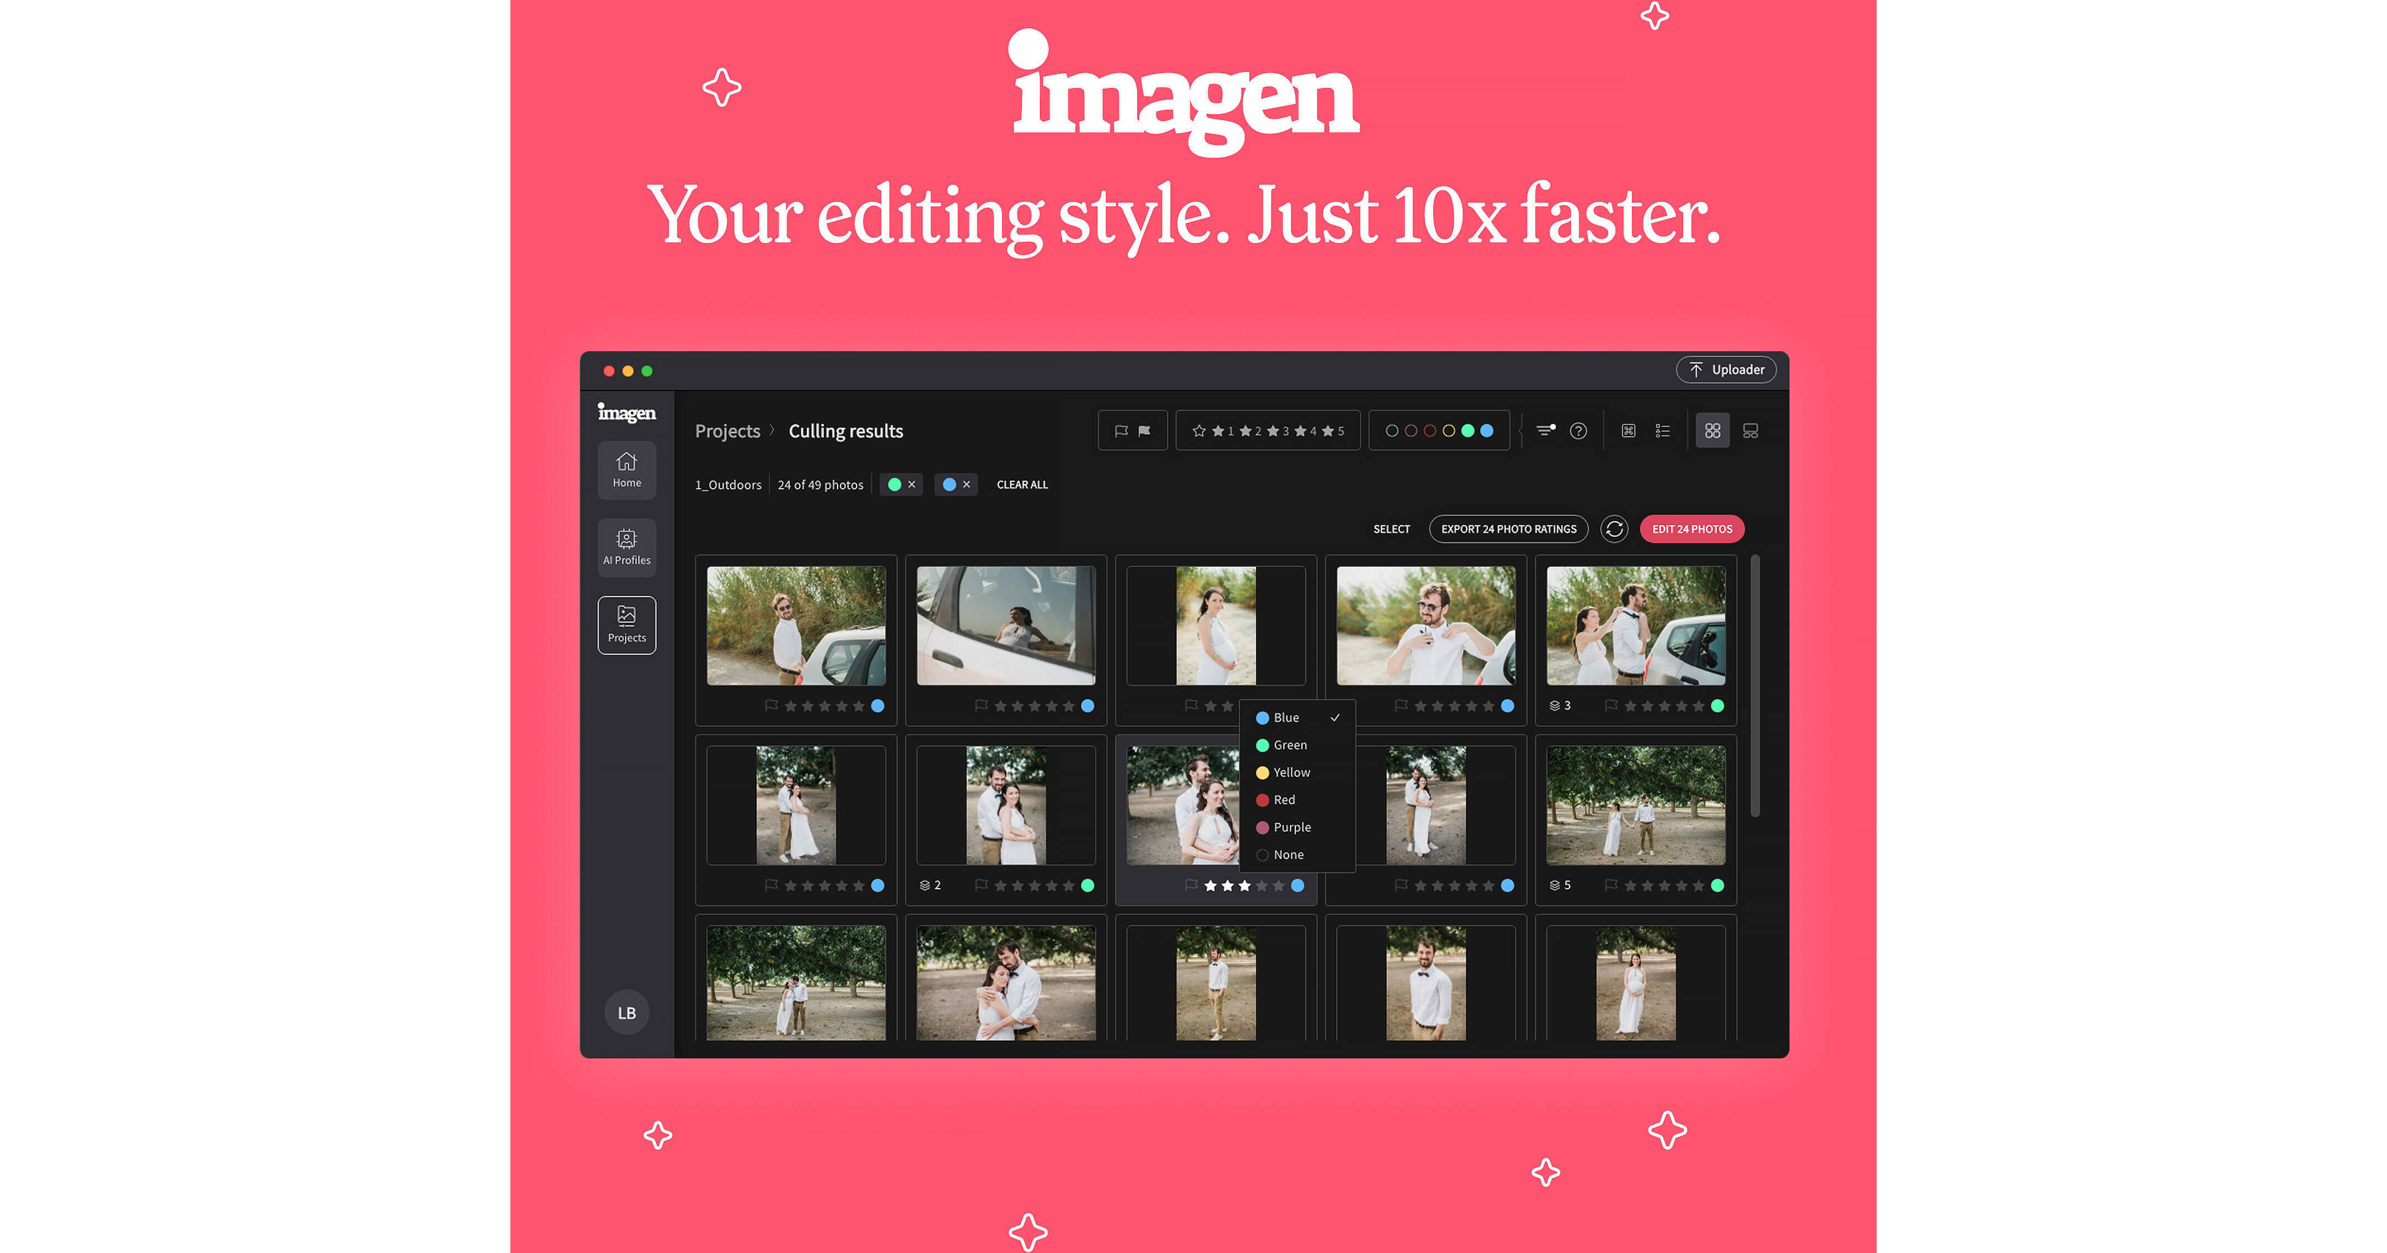This screenshot has height=1253, width=2387.
Task: Switch to the list view icon
Action: [x=1662, y=431]
